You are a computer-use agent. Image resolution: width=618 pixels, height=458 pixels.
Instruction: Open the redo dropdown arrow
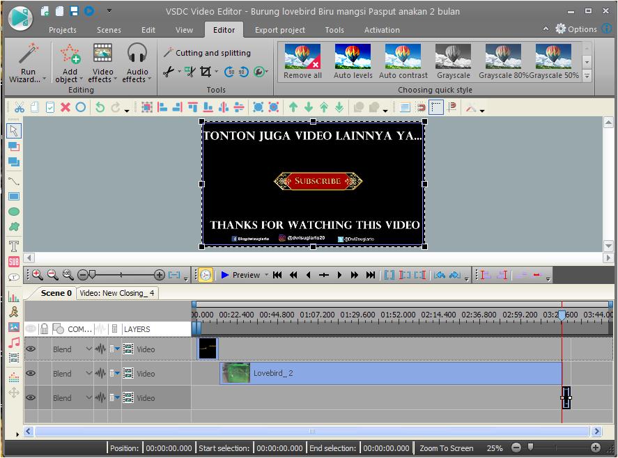pyautogui.click(x=127, y=111)
